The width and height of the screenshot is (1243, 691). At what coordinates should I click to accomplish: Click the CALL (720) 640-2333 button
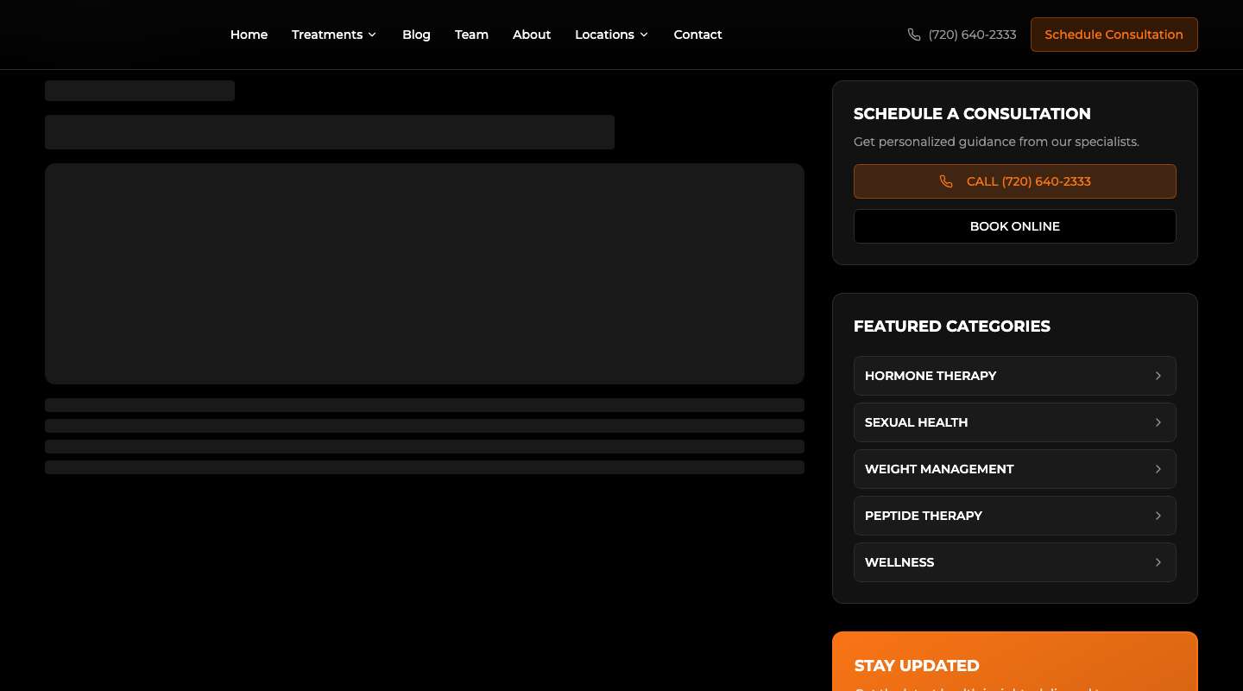(1014, 181)
